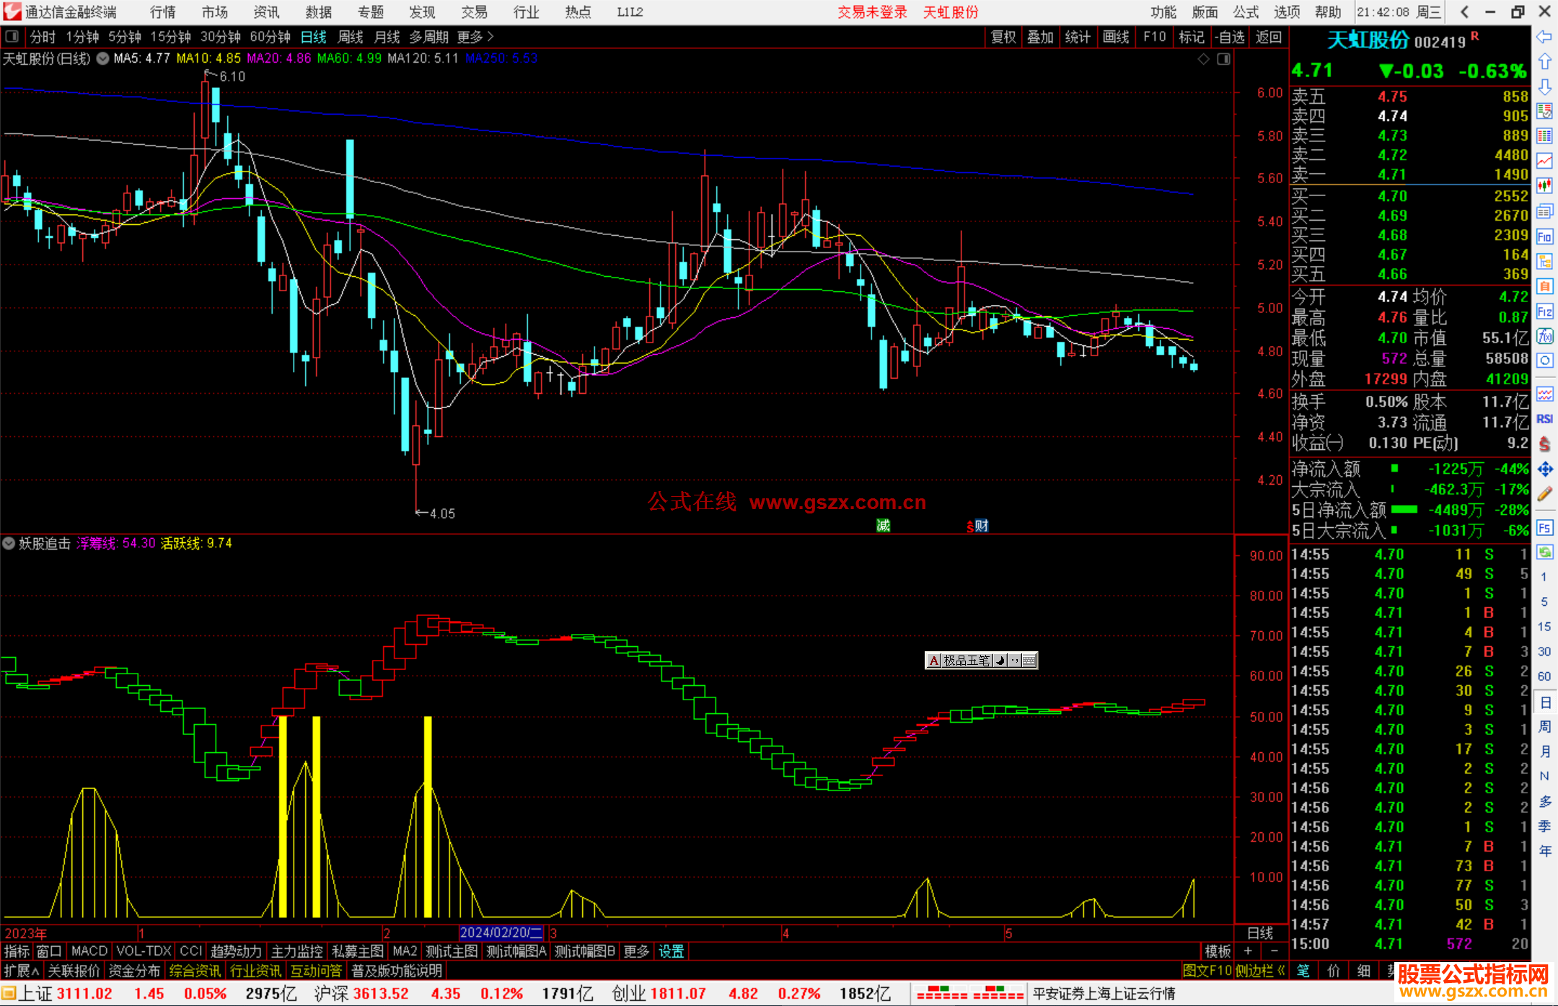Viewport: 1558px width, 1006px height.
Task: Click the f(x) formula icon in sidebar
Action: click(x=1544, y=336)
